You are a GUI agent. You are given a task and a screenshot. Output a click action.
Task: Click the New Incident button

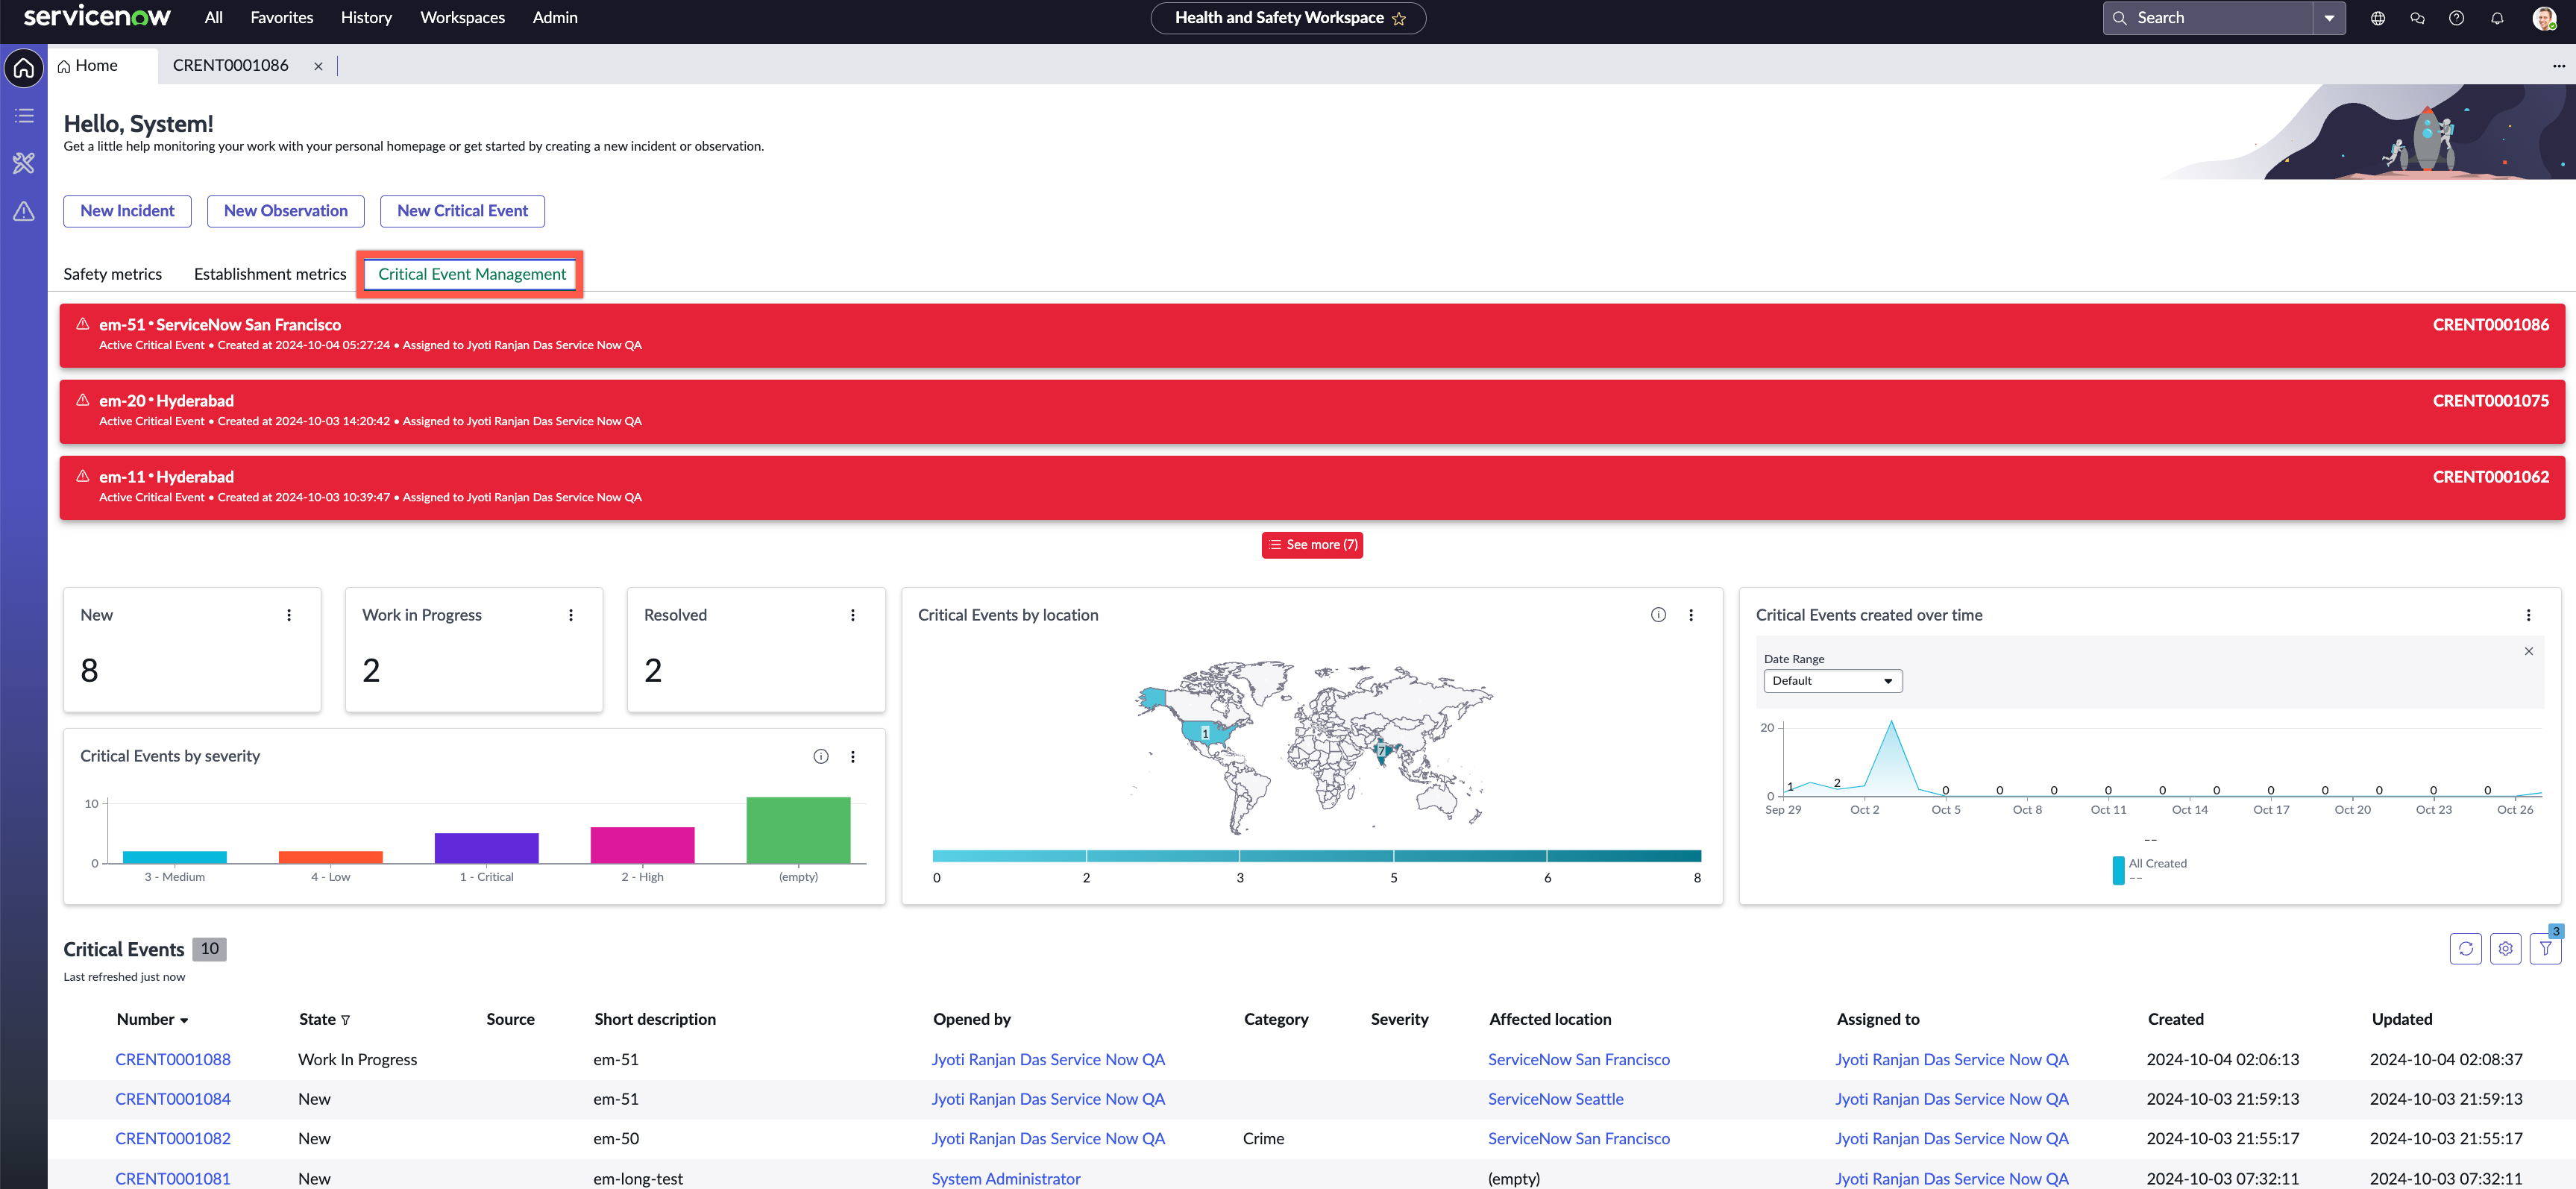[x=127, y=211]
